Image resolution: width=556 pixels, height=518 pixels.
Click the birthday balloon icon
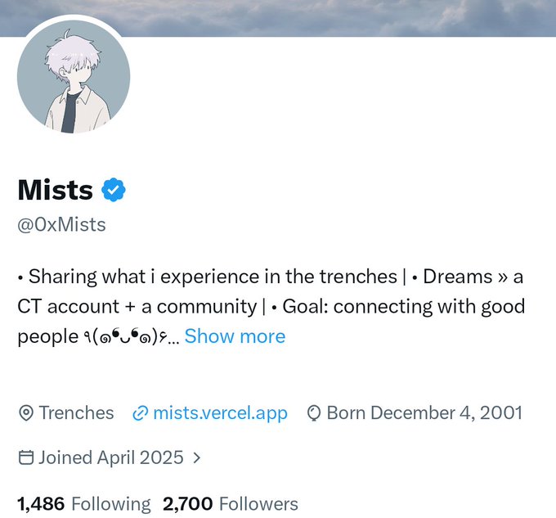(314, 413)
